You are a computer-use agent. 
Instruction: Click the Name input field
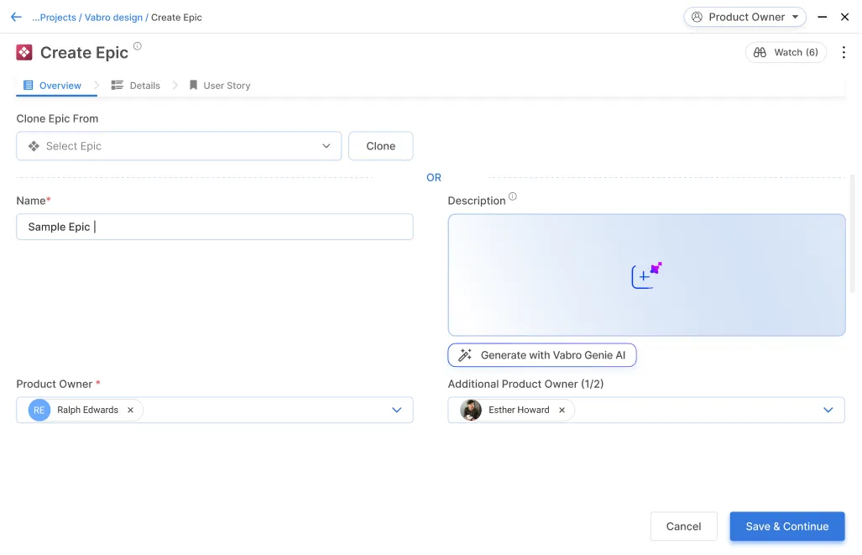(x=214, y=227)
